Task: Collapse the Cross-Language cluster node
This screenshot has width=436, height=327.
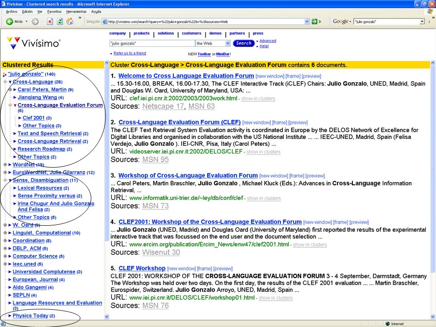Action: [5, 82]
